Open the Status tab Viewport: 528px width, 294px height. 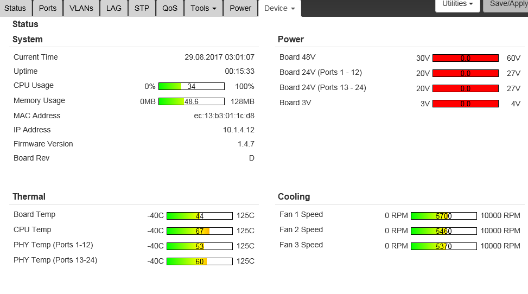15,8
